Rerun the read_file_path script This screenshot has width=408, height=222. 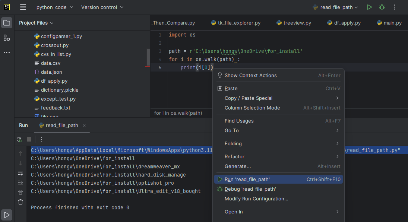pos(19,139)
